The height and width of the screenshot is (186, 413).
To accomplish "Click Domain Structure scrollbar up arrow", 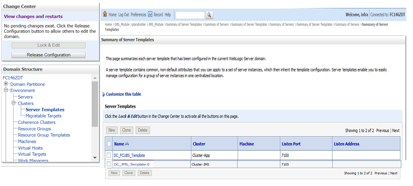I will click(x=95, y=78).
